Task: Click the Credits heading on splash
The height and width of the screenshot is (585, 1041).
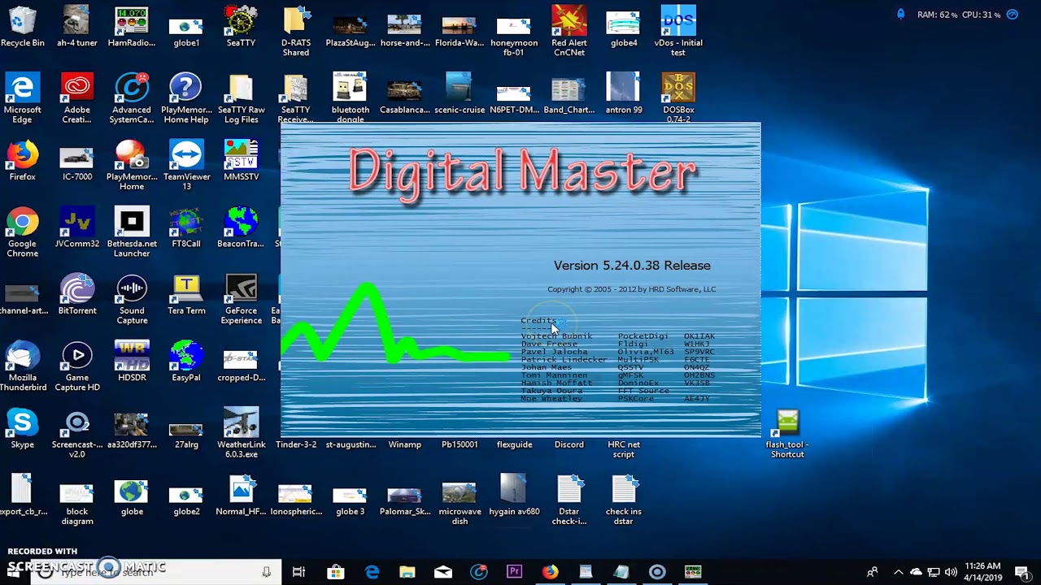Action: click(x=538, y=320)
